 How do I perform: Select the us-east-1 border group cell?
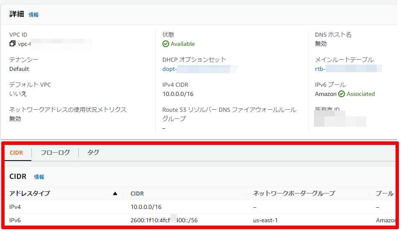pyautogui.click(x=265, y=220)
